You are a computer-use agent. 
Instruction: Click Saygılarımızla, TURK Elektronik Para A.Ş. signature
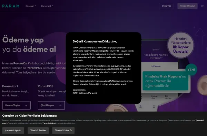(85, 91)
